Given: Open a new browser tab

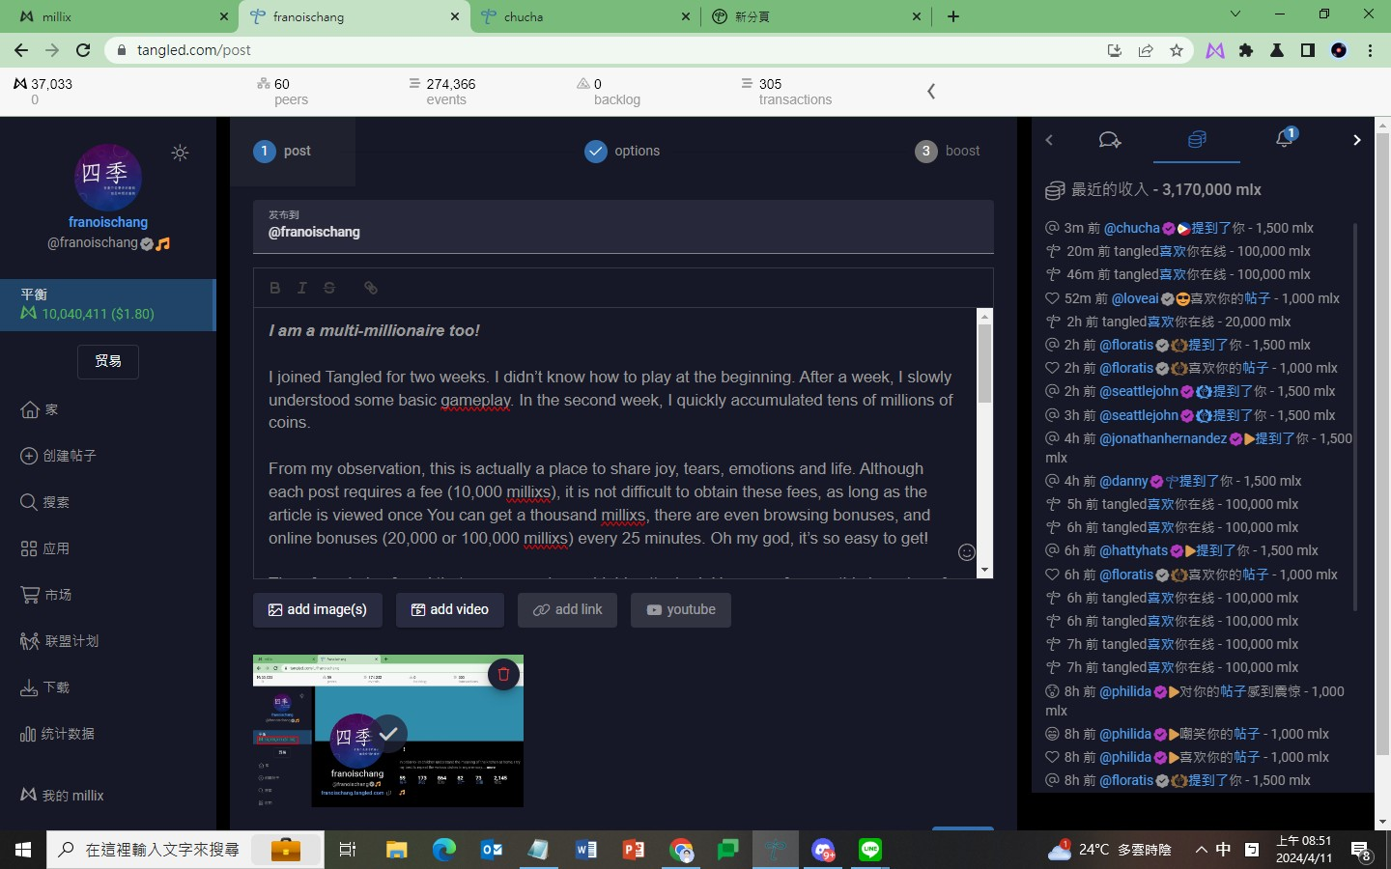Looking at the screenshot, I should [x=953, y=16].
